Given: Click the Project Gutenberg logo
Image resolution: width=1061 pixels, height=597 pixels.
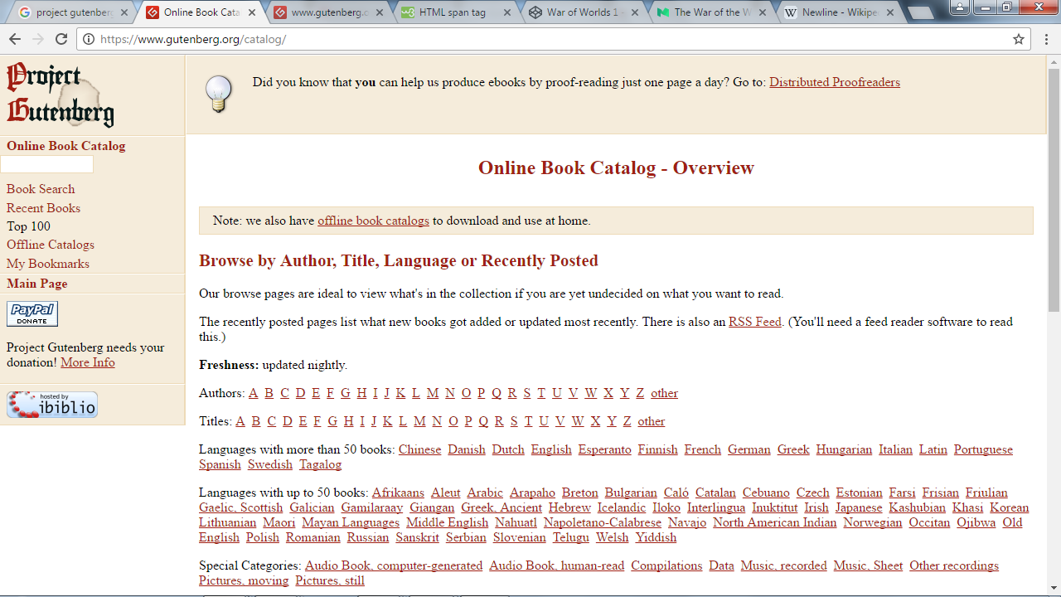Looking at the screenshot, I should click(61, 95).
